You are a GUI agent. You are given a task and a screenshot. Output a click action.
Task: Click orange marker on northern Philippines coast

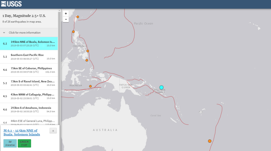tap(73, 32)
